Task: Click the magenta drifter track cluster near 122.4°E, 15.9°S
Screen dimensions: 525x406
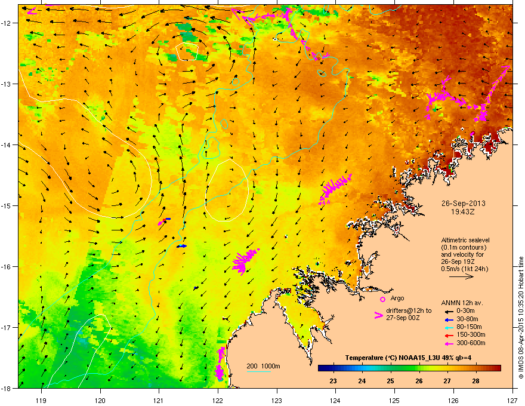Action: [245, 261]
